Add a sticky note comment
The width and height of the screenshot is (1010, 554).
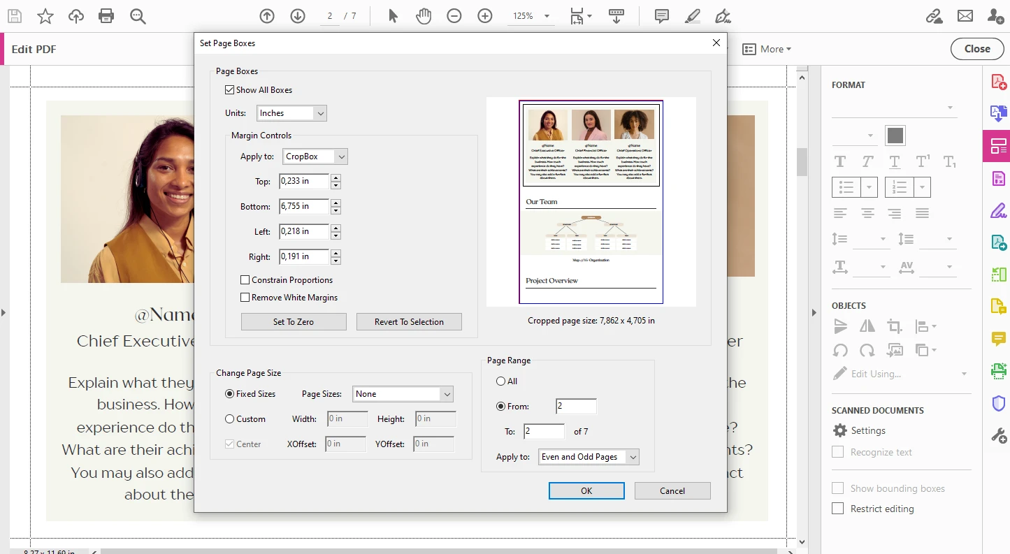pyautogui.click(x=661, y=16)
